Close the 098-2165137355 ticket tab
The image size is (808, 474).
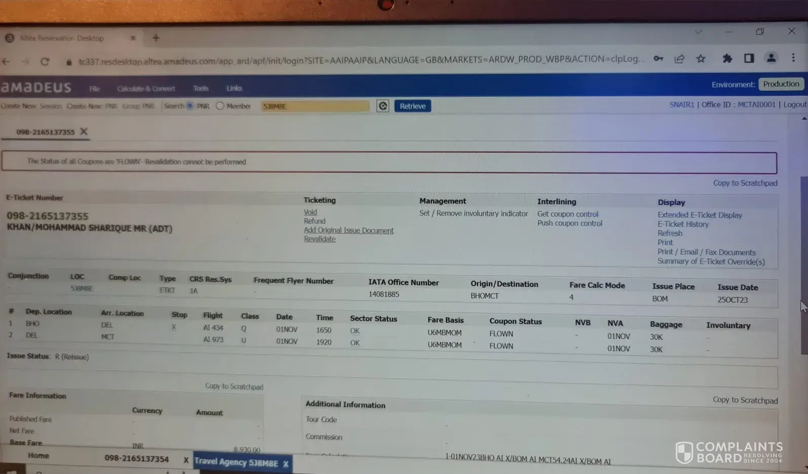tap(84, 132)
